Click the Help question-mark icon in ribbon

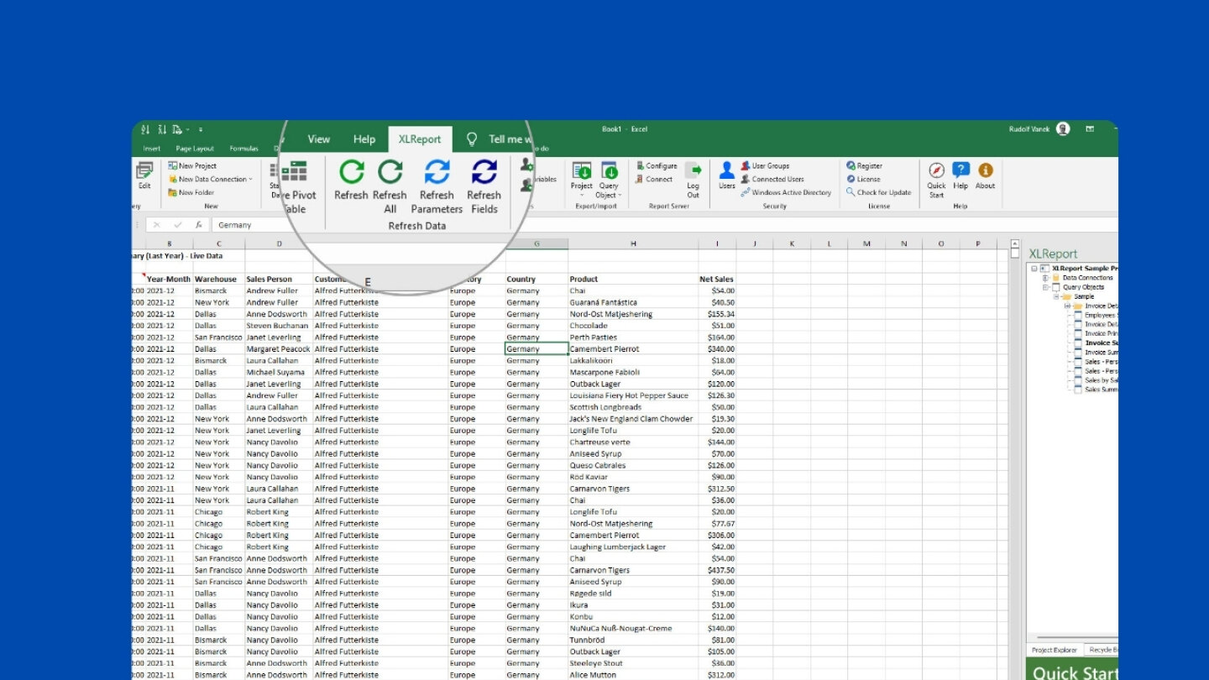pyautogui.click(x=960, y=170)
